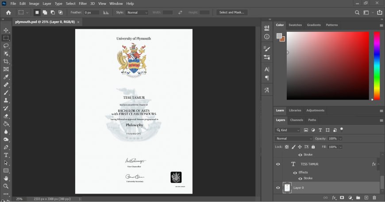
Task: Toggle Effects visibility under TESS TAMUR
Action: (295, 172)
